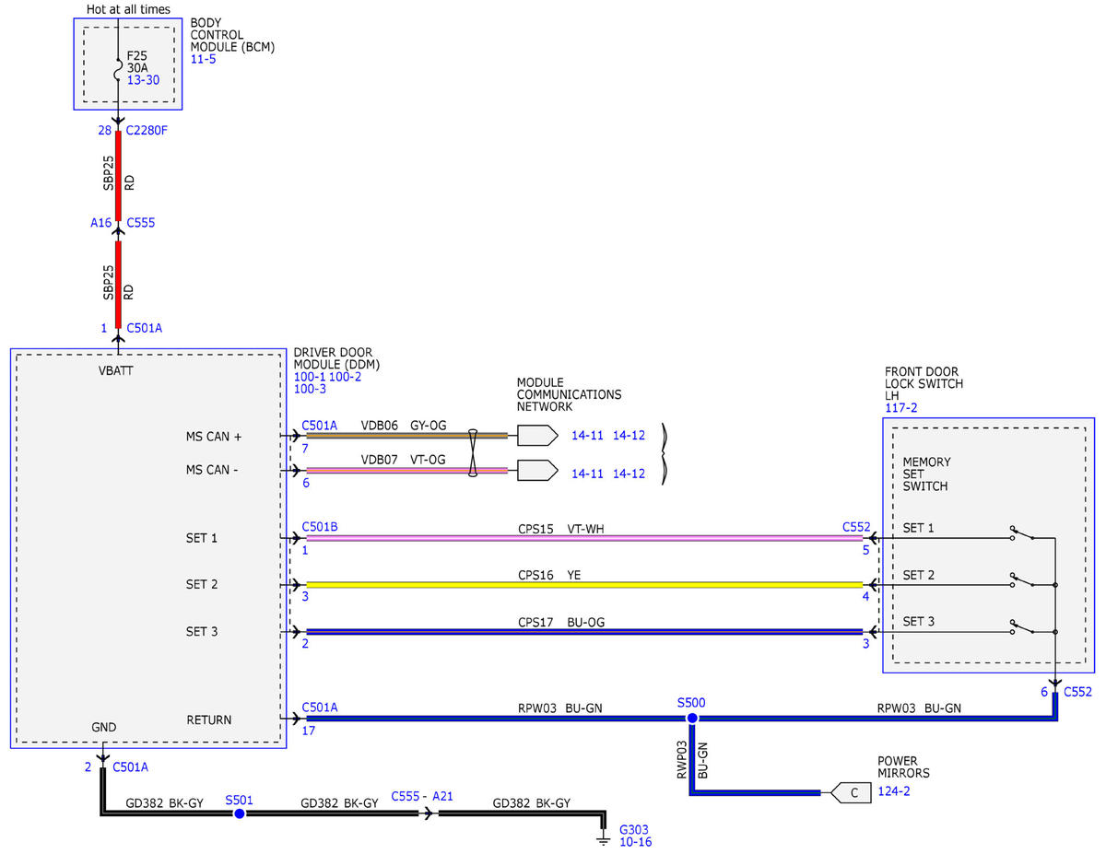Open fuse reference link 13-30

click(x=143, y=80)
